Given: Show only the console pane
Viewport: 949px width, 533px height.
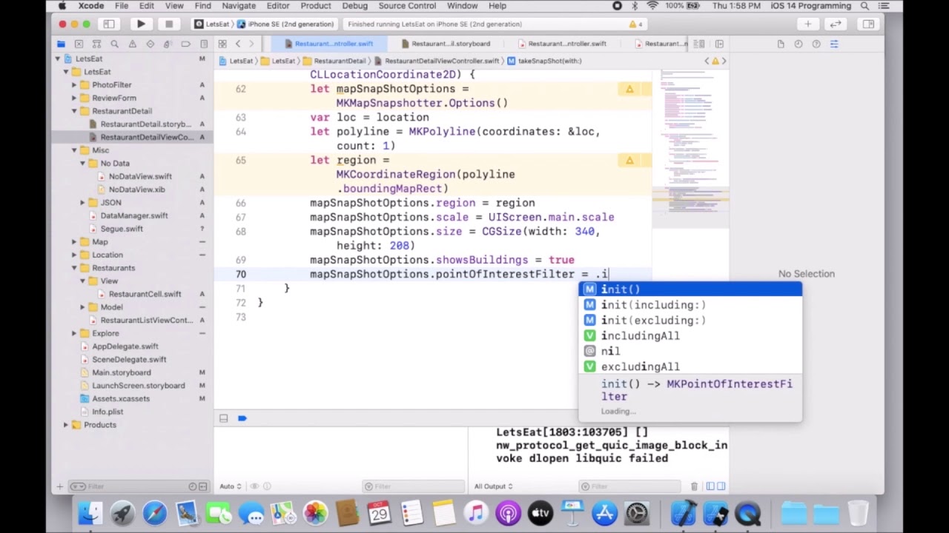Looking at the screenshot, I should coord(721,486).
